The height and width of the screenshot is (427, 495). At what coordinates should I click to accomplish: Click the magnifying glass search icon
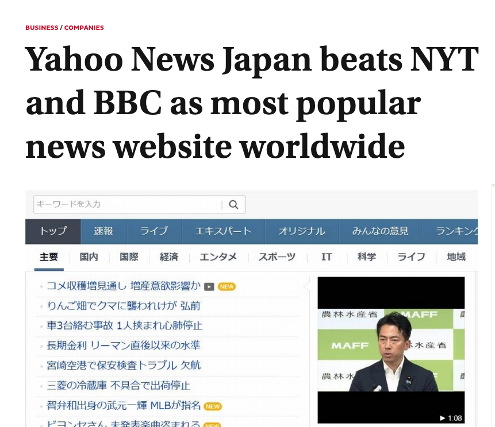click(x=233, y=204)
